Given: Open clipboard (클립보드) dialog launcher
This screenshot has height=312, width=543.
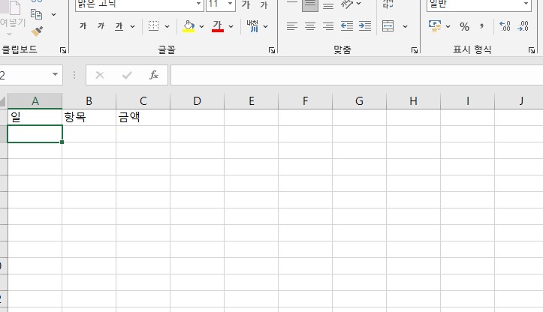Looking at the screenshot, I should click(63, 50).
